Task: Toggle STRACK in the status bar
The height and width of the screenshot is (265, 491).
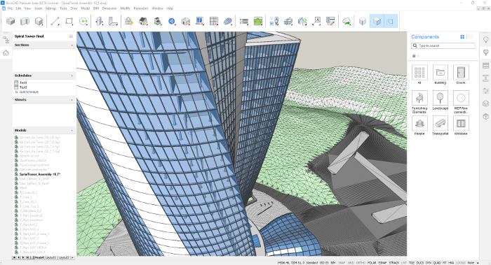Action: pyautogui.click(x=394, y=263)
